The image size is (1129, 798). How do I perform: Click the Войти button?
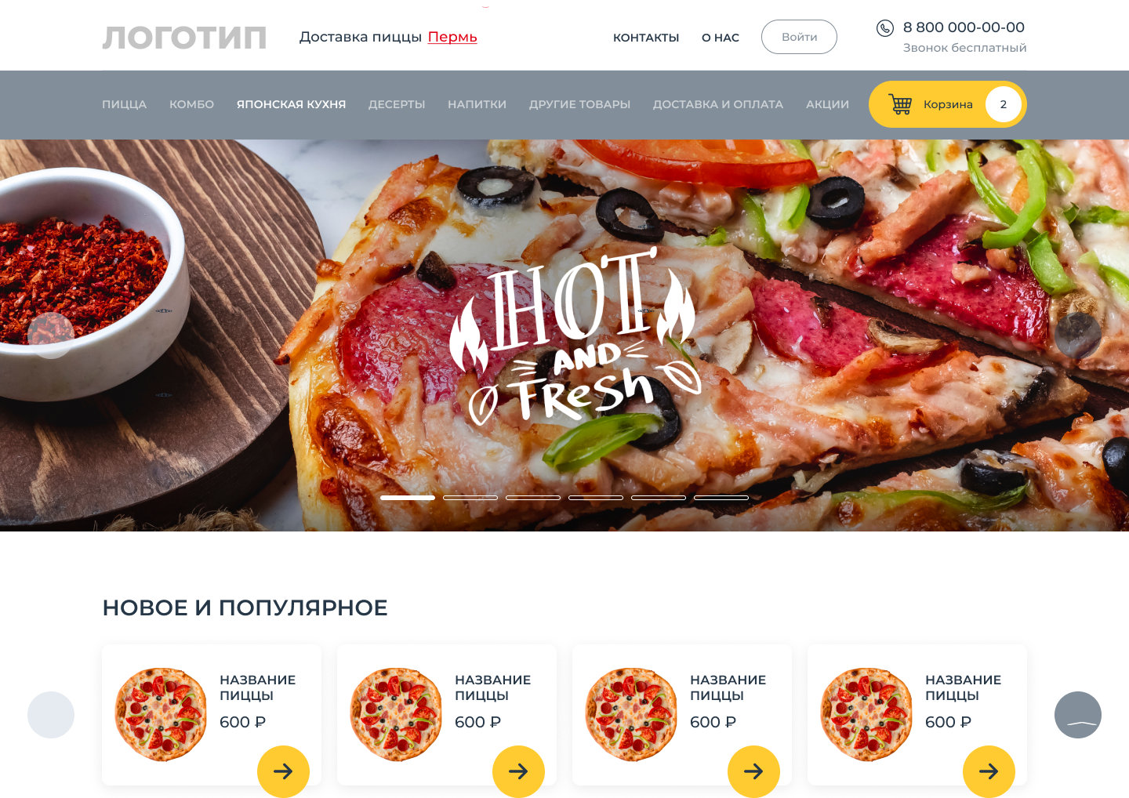point(799,37)
